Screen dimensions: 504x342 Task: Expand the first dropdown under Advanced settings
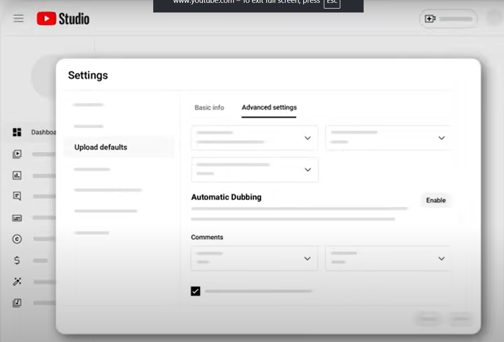click(307, 137)
